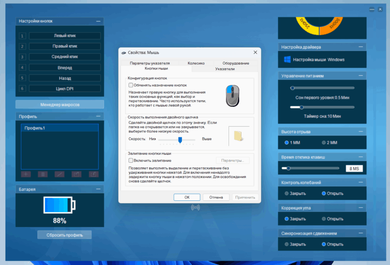Select the 2 MM lift height option
The image size is (390, 265).
pos(323,143)
